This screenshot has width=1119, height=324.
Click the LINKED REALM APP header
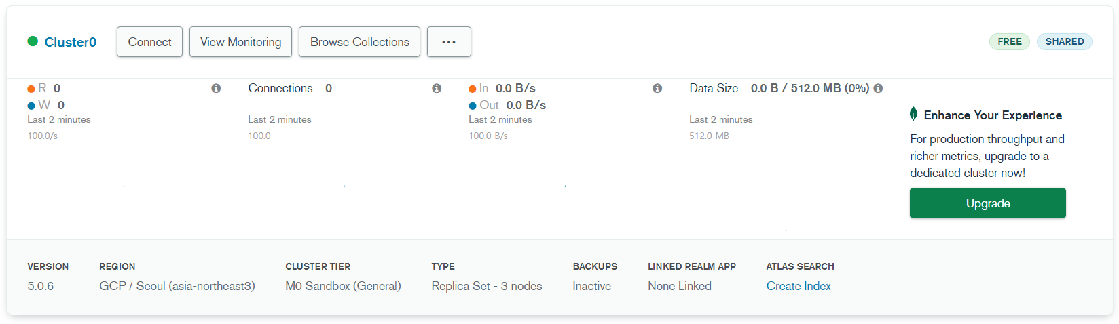[692, 266]
